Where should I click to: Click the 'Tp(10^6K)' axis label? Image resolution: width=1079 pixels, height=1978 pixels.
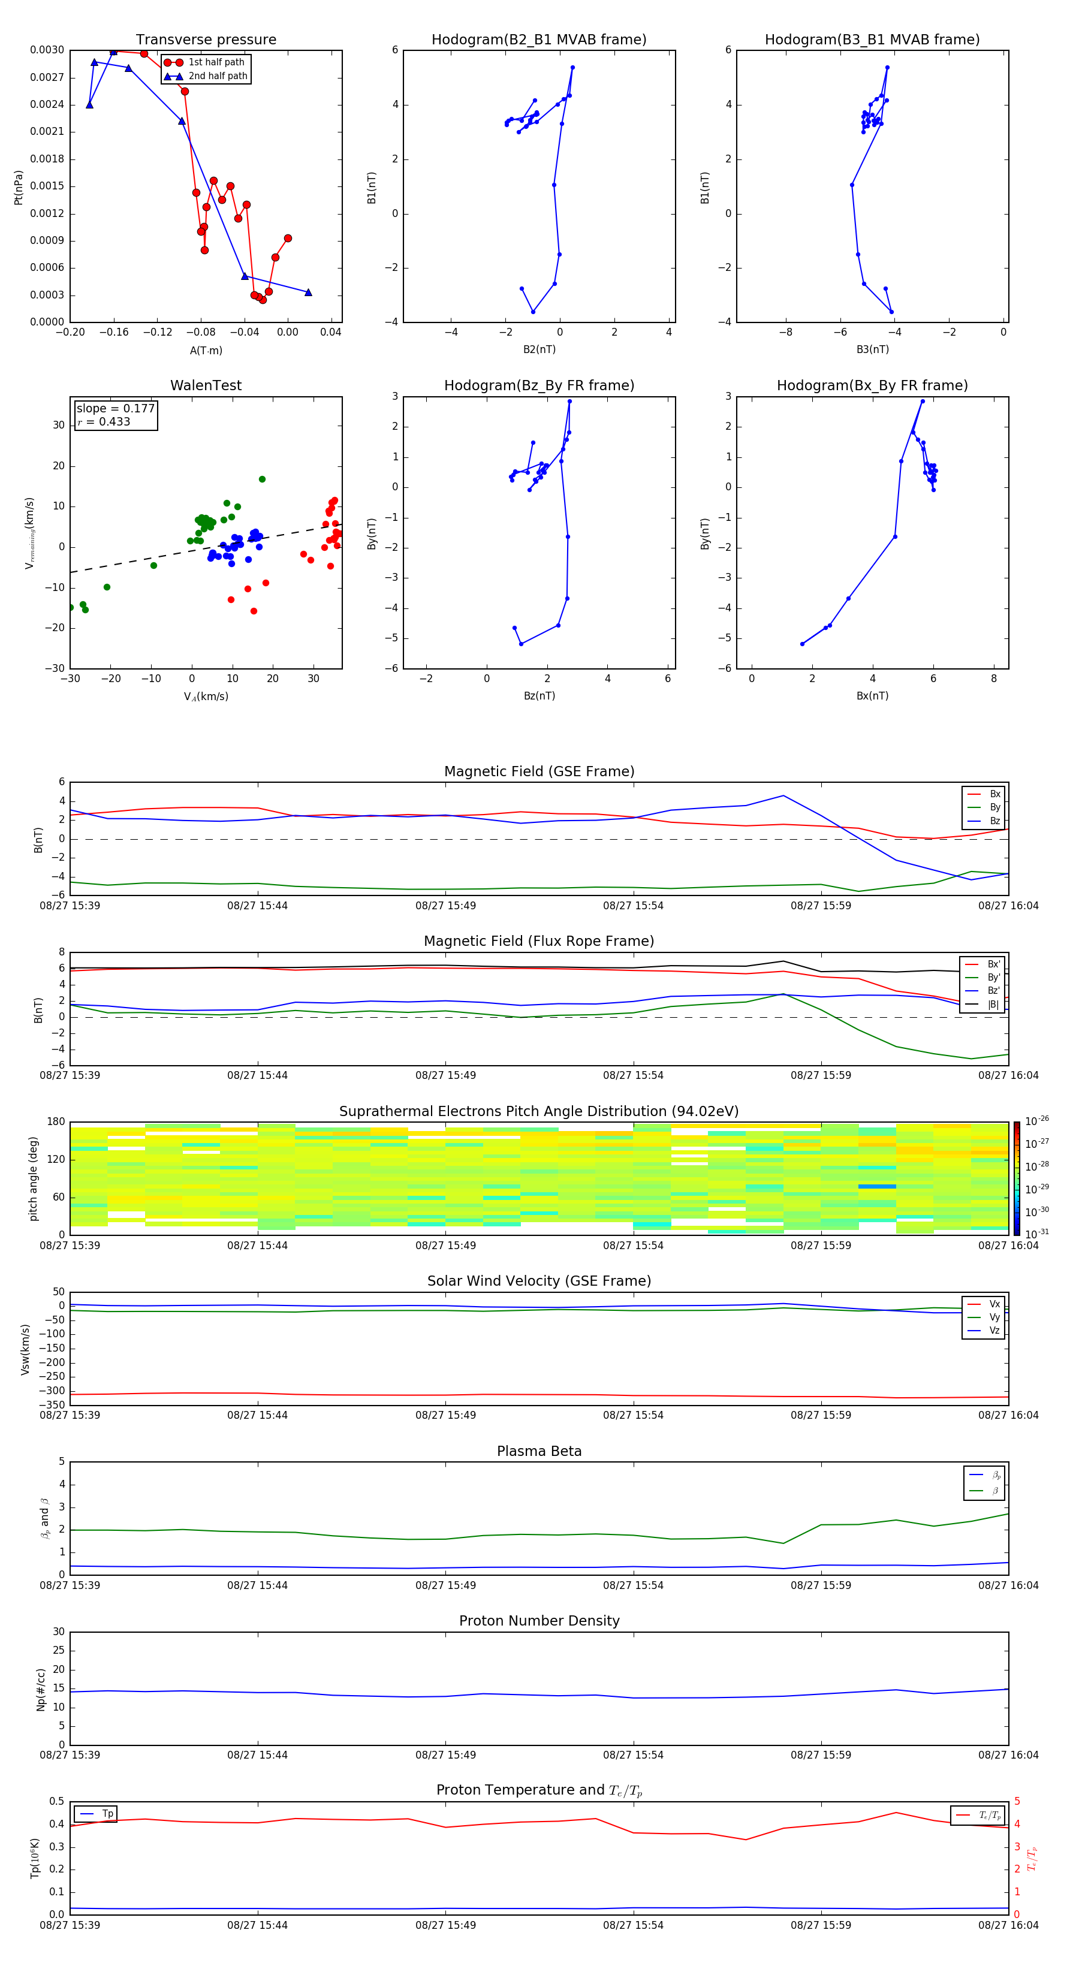click(35, 1858)
